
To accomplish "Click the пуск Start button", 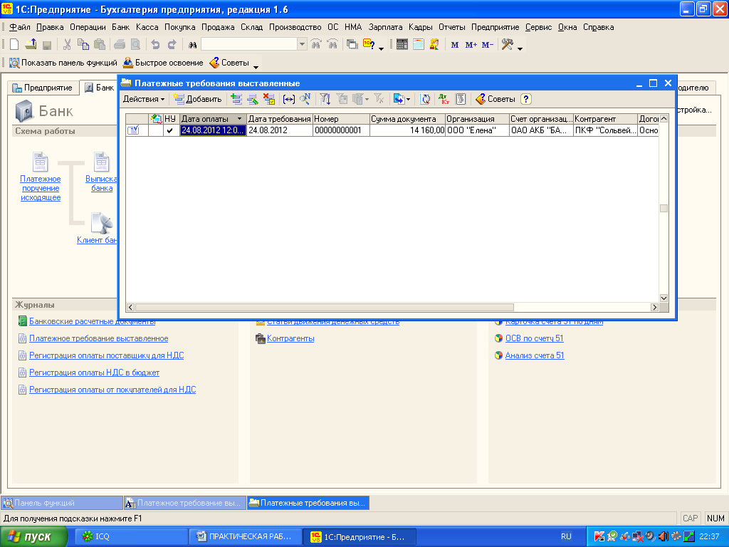I will click(34, 537).
